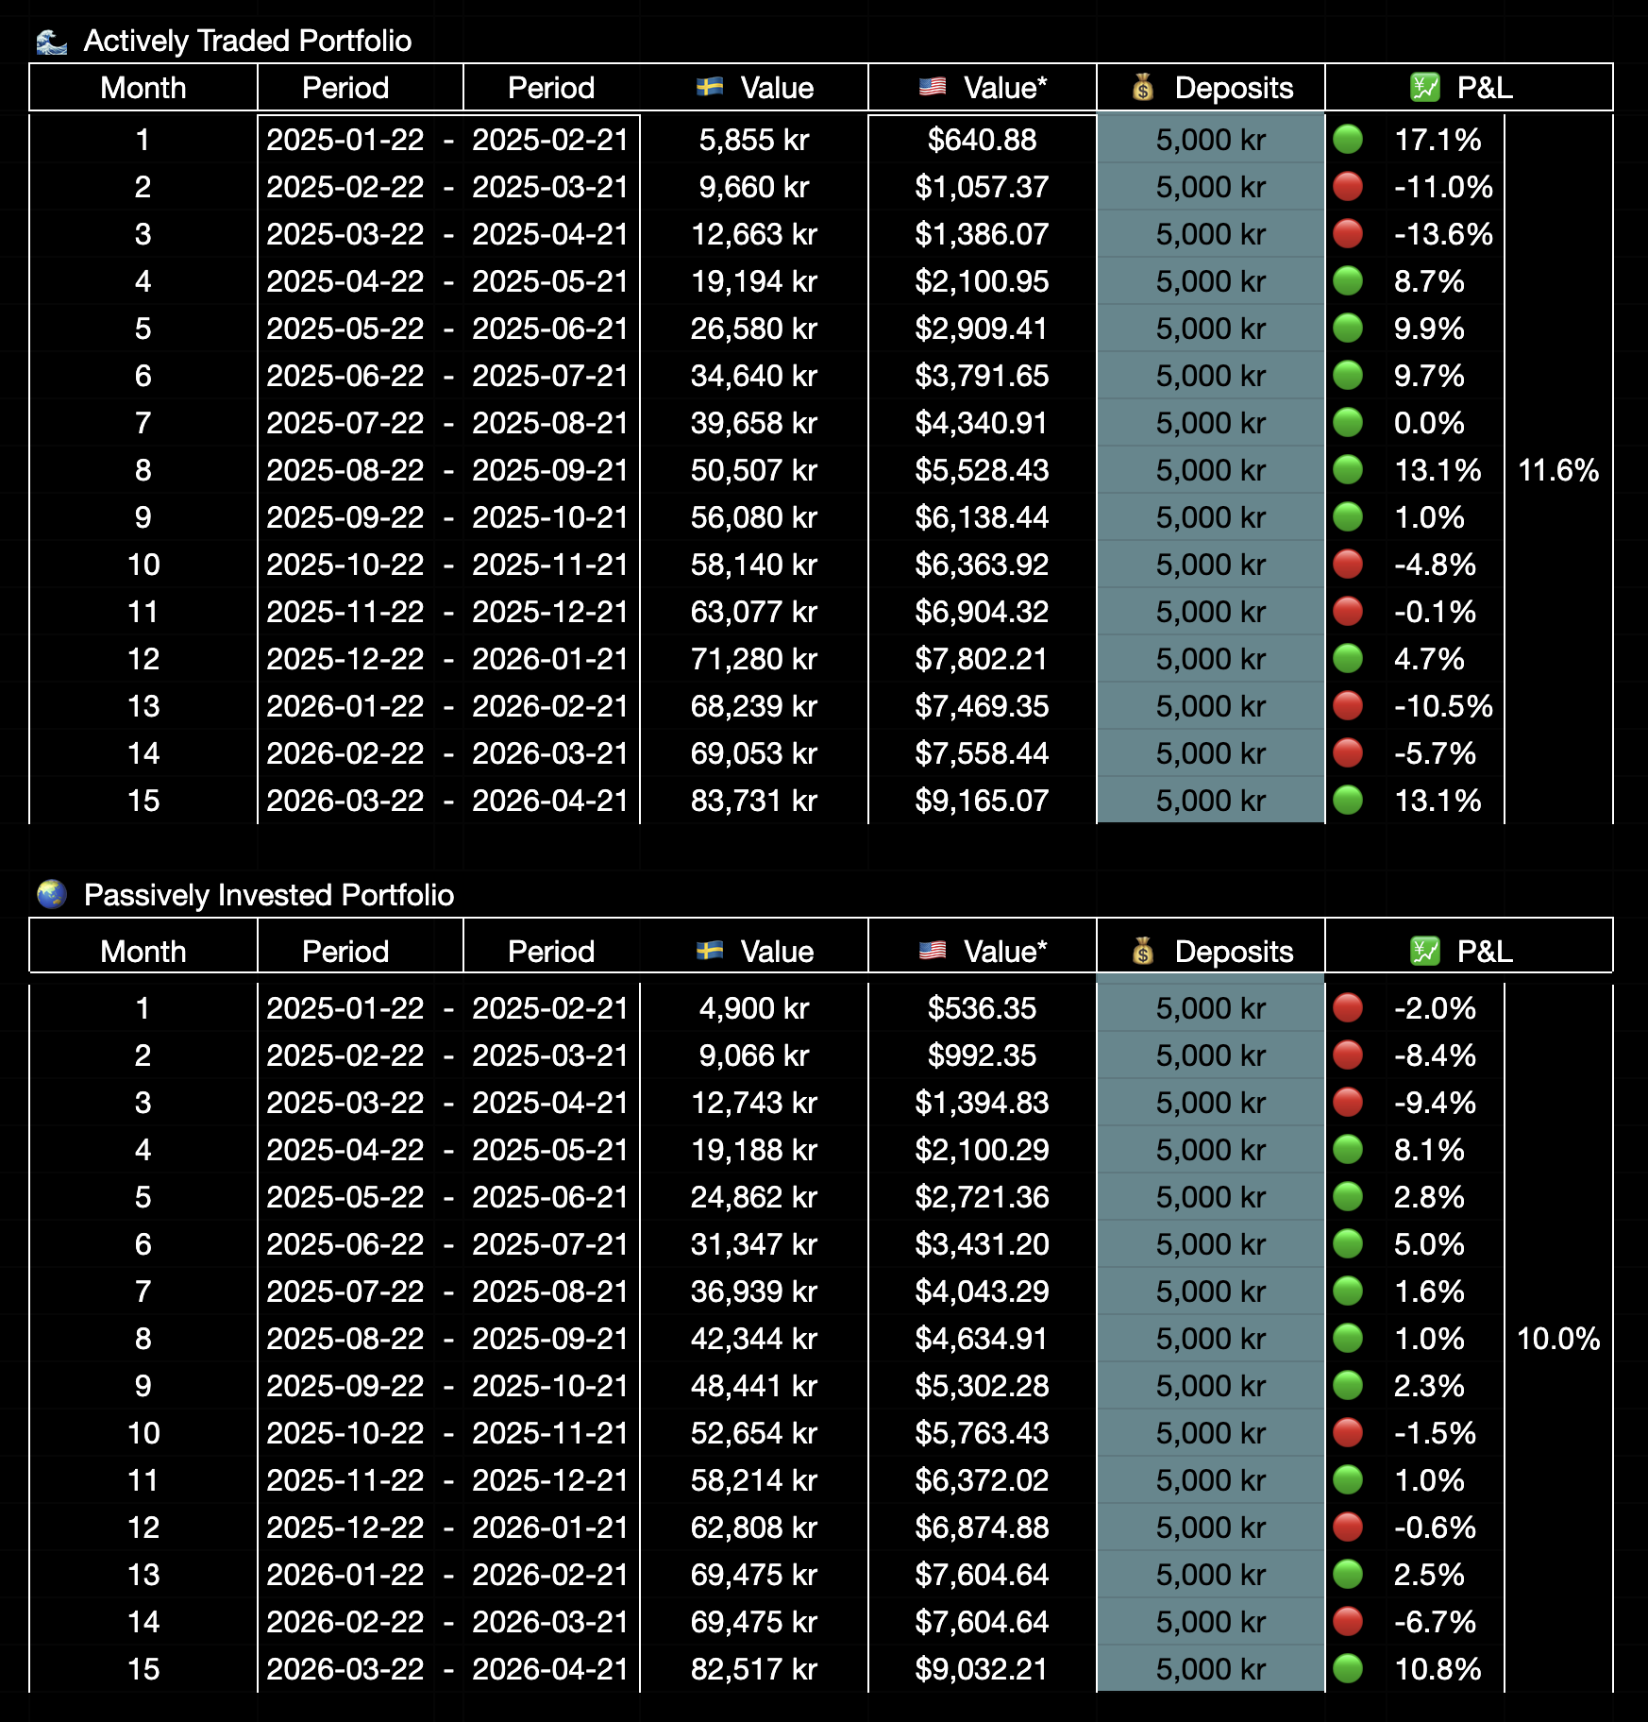The width and height of the screenshot is (1648, 1722).
Task: Toggle the green indicator for month 1 active P&L
Action: click(1350, 140)
